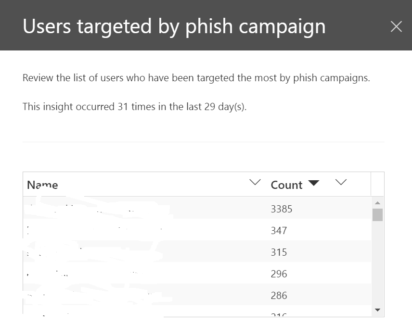
Task: Click the insight occurrence summary text
Action: pos(134,106)
